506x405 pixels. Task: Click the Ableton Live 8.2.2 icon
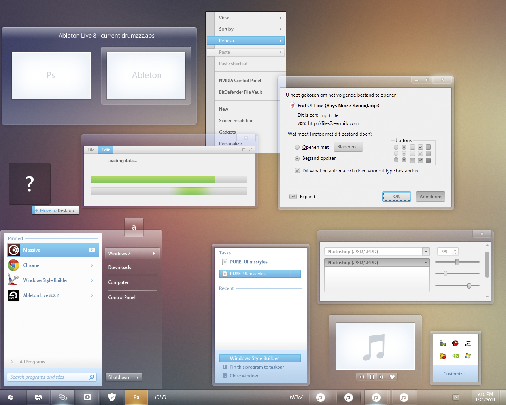coord(14,295)
